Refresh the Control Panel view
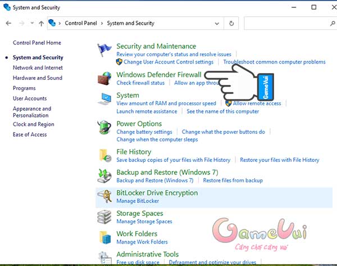The width and height of the screenshot is (337, 266). click(x=231, y=23)
